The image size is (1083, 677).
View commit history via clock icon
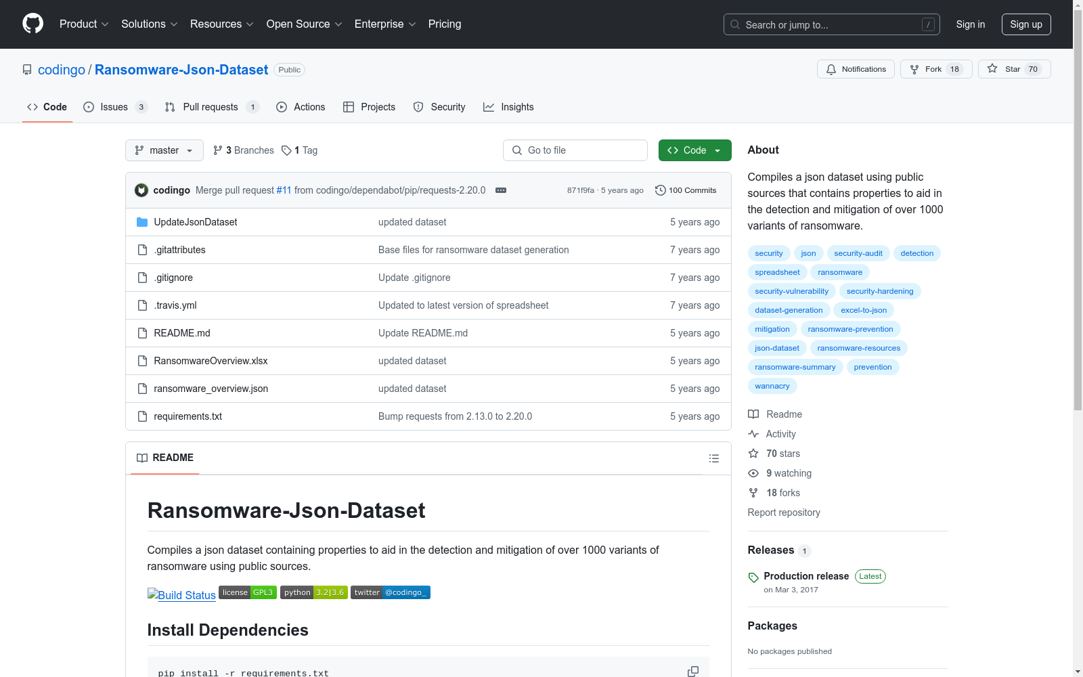tap(661, 190)
